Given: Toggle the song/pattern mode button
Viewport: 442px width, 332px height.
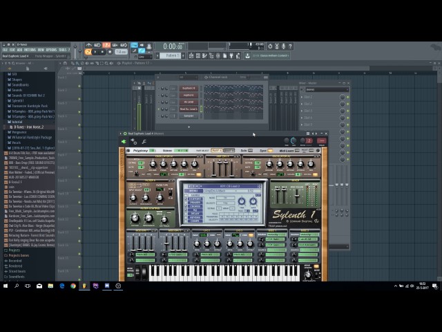Looking at the screenshot, I should pos(88,52).
